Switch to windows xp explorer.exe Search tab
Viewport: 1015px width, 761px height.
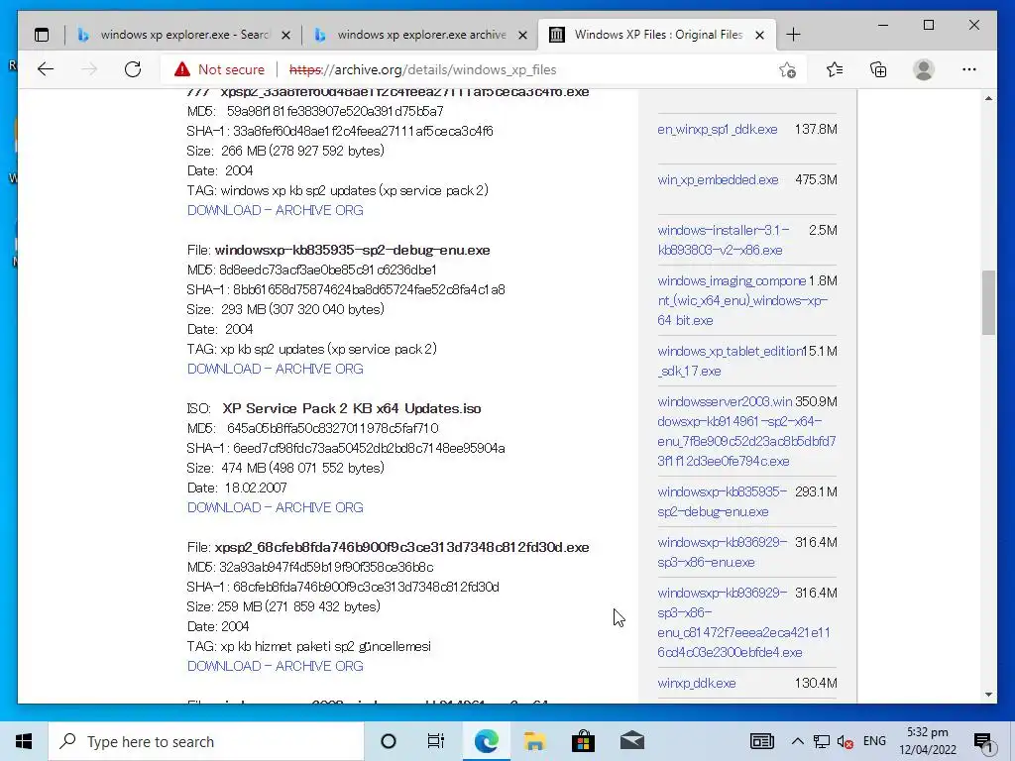click(183, 35)
